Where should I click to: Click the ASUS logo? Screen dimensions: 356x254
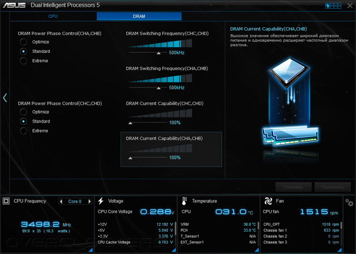14,5
